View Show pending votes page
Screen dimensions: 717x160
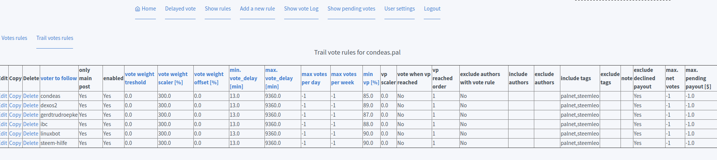pos(351,9)
